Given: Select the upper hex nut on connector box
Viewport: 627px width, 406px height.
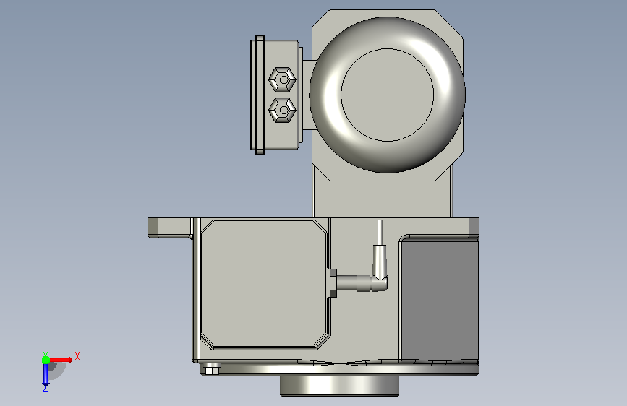Looking at the screenshot, I should (282, 79).
